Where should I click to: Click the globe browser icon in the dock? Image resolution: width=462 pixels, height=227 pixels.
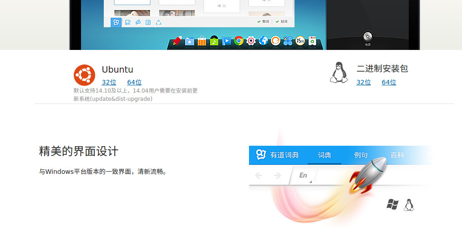pyautogui.click(x=263, y=41)
